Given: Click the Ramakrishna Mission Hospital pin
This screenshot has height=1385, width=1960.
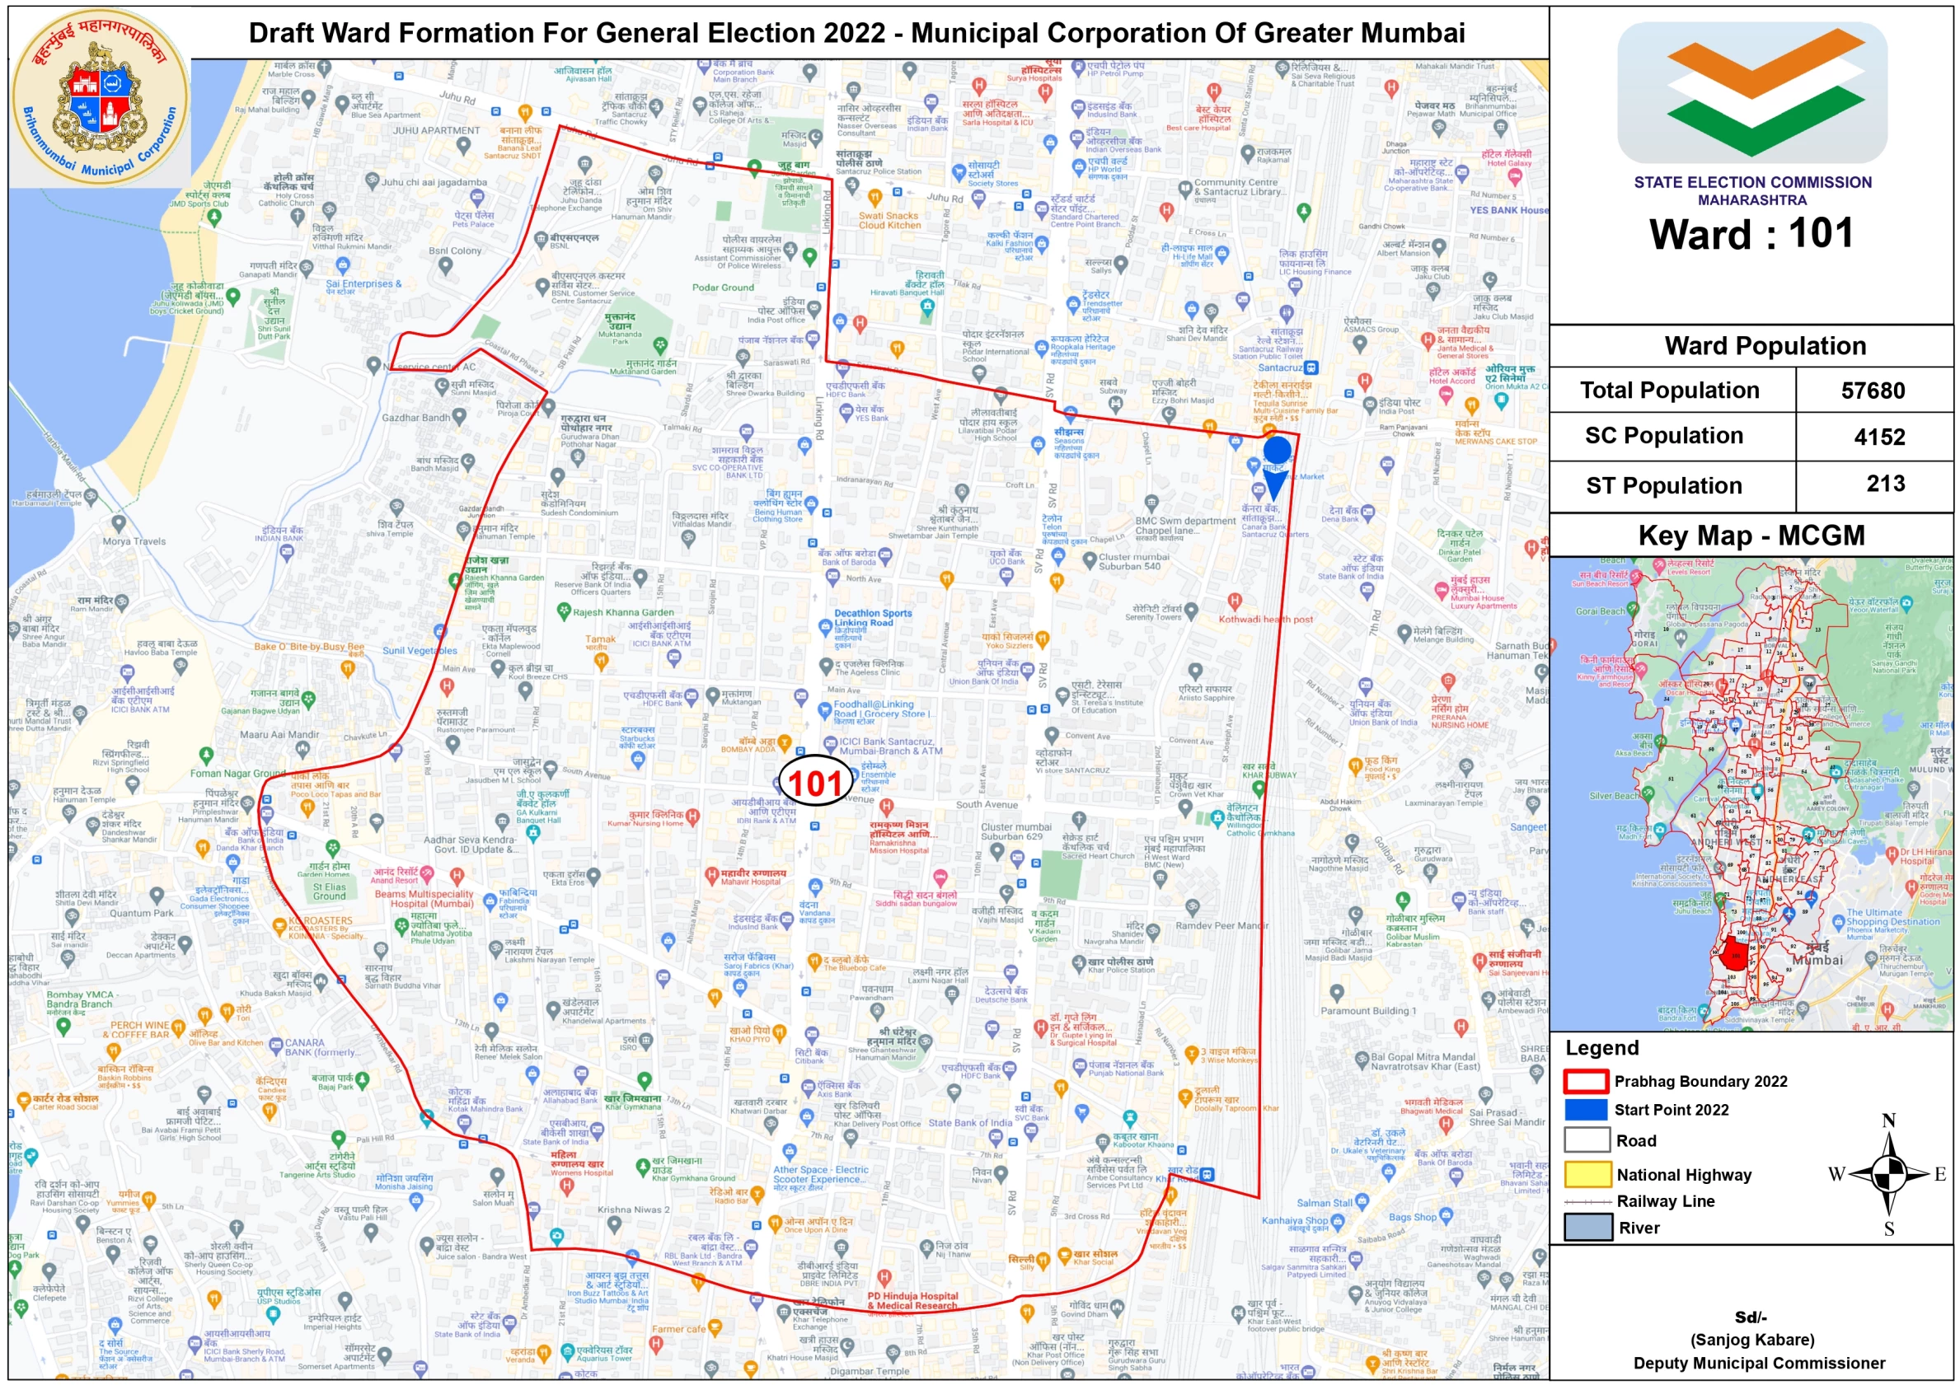Looking at the screenshot, I should tap(886, 806).
